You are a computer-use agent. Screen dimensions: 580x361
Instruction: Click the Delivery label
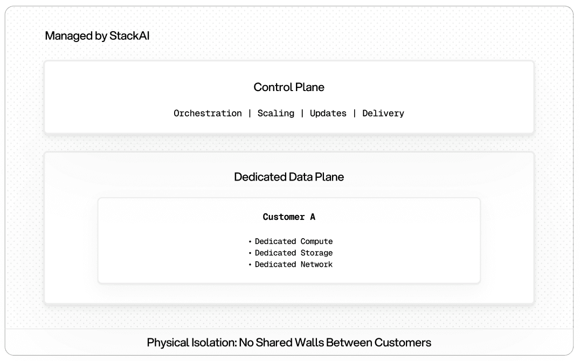(x=383, y=113)
